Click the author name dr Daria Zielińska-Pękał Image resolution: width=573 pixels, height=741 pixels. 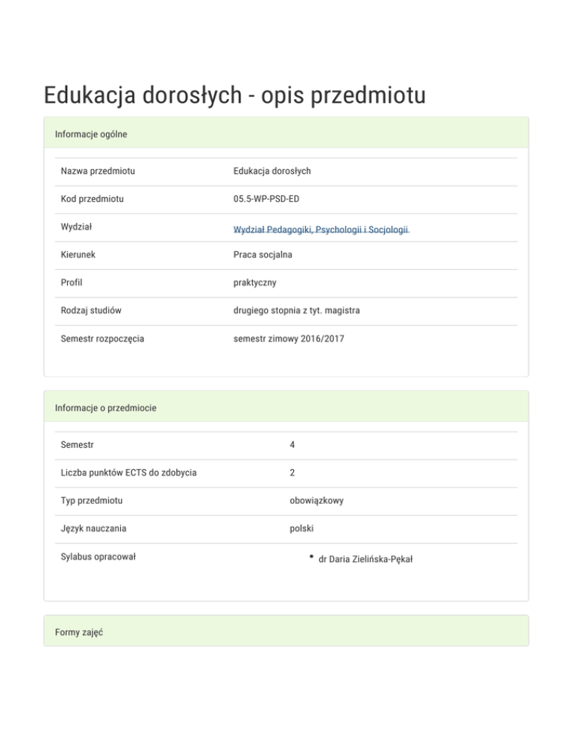coord(365,558)
